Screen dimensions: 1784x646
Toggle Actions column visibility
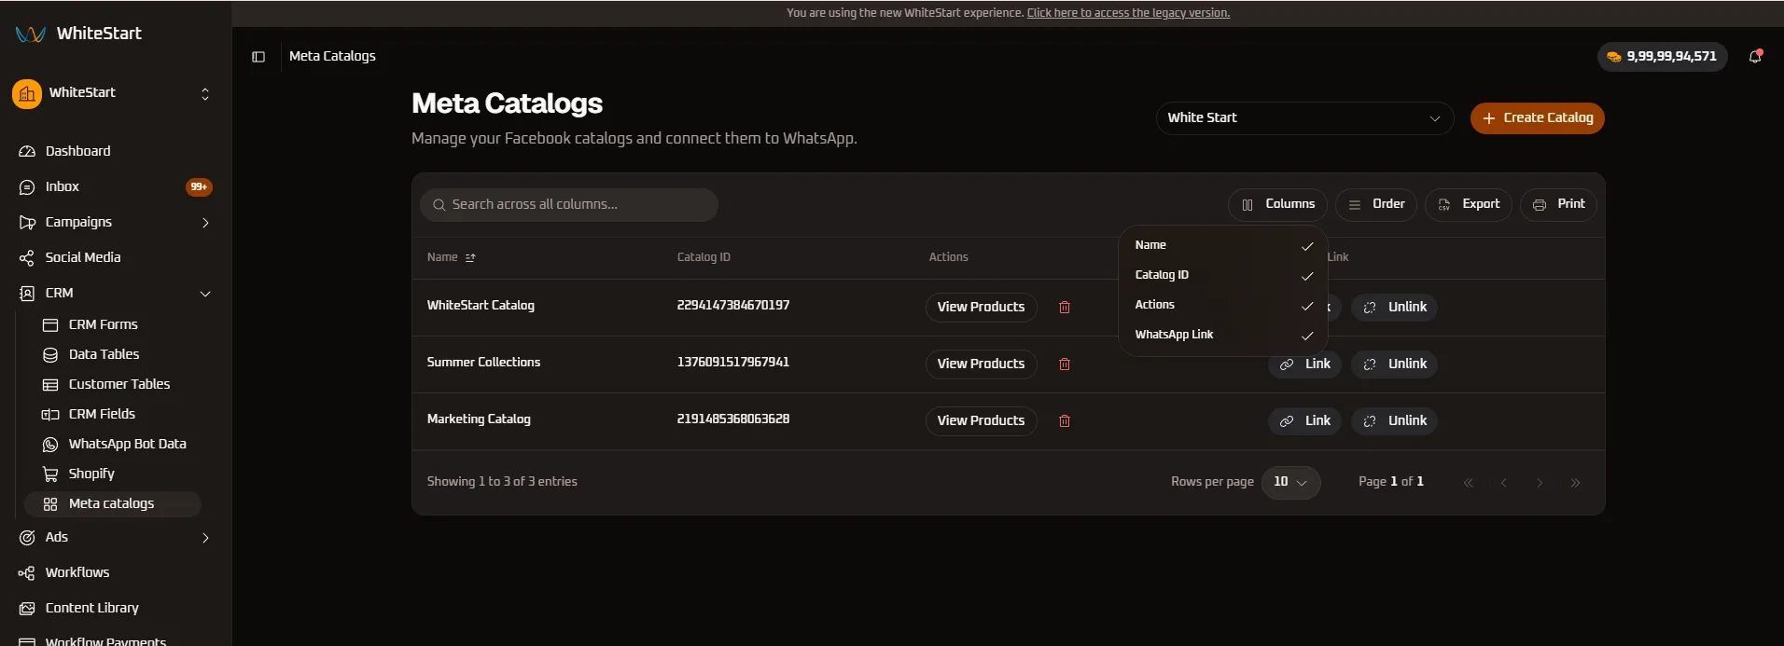pos(1223,305)
